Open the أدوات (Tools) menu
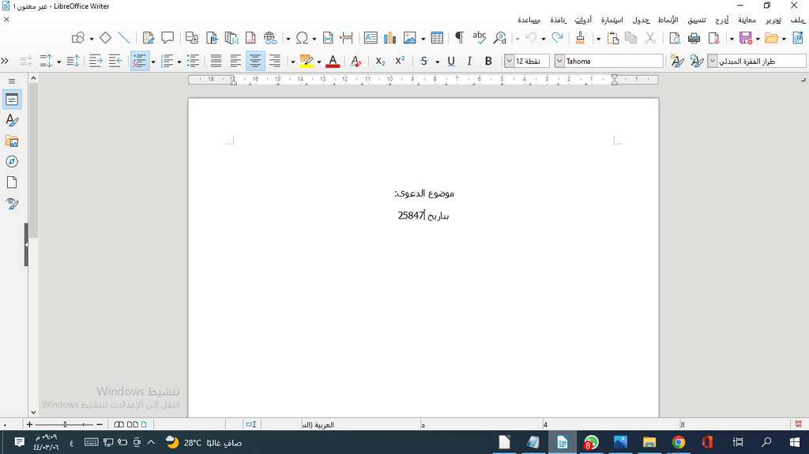The height and width of the screenshot is (454, 809). [x=584, y=20]
